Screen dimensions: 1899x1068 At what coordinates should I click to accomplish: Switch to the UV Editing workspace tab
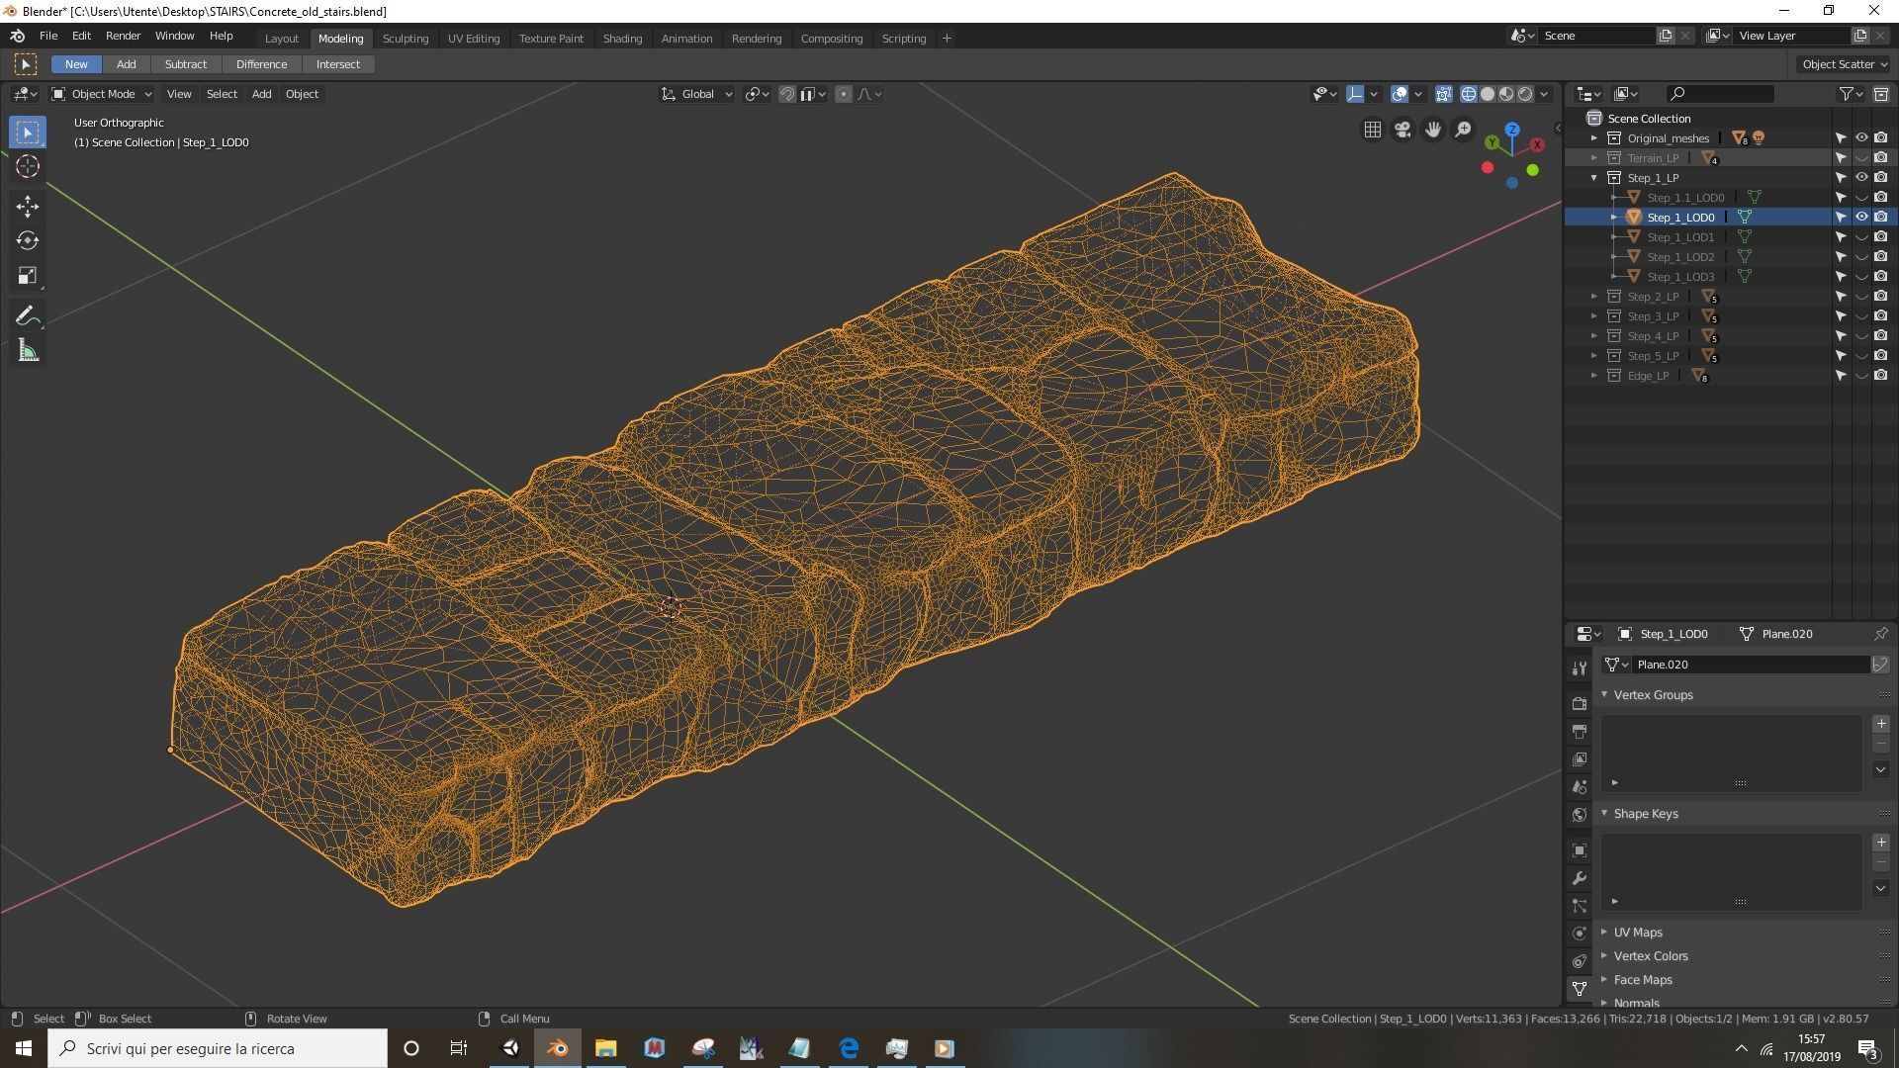(473, 39)
